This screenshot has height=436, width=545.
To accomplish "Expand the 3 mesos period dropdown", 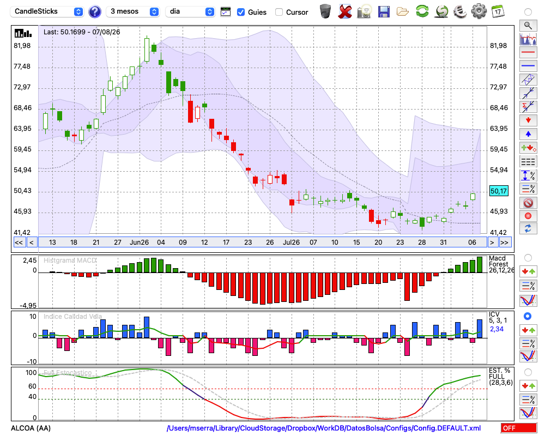I will click(132, 11).
